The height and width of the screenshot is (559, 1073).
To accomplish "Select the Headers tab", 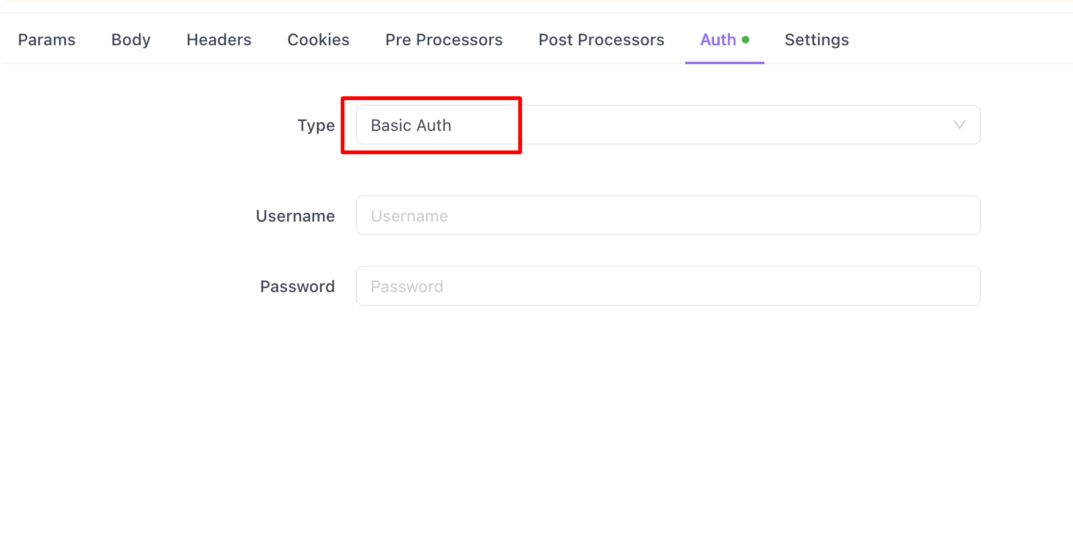I will (x=219, y=39).
